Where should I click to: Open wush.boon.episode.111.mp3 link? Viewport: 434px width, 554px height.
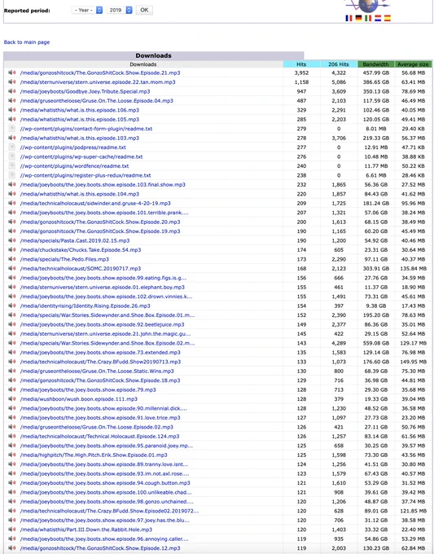point(79,399)
